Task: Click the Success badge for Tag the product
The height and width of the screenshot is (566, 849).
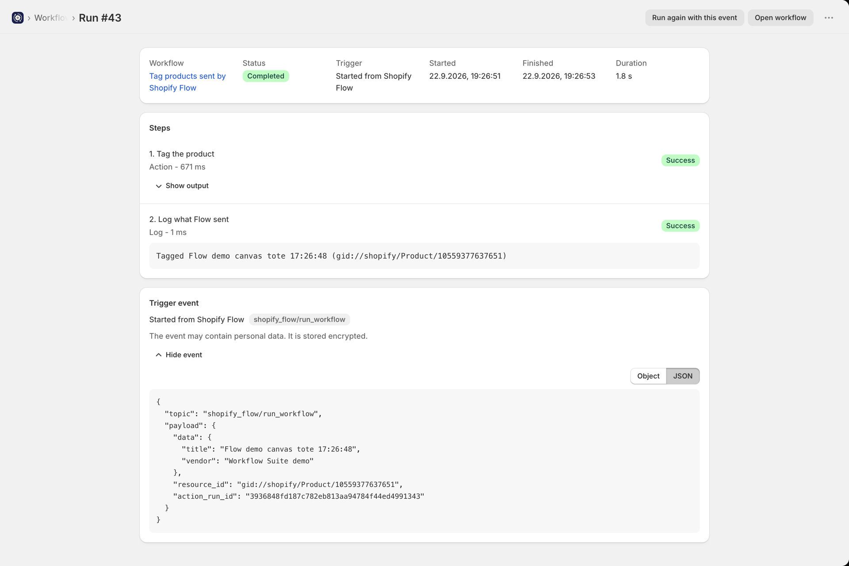Action: [680, 161]
